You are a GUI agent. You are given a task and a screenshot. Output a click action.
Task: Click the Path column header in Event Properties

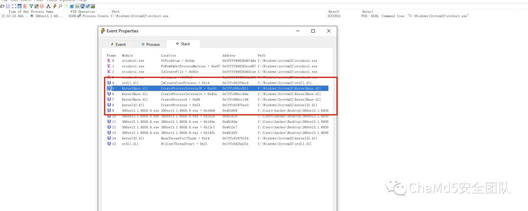261,56
